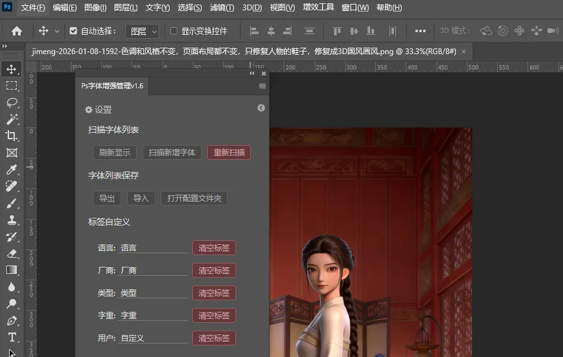
Task: Select the Eyedropper tool
Action: coord(12,169)
